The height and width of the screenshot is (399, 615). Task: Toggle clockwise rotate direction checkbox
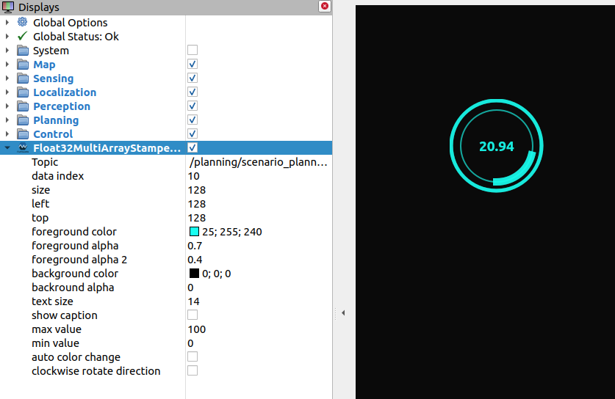(193, 371)
